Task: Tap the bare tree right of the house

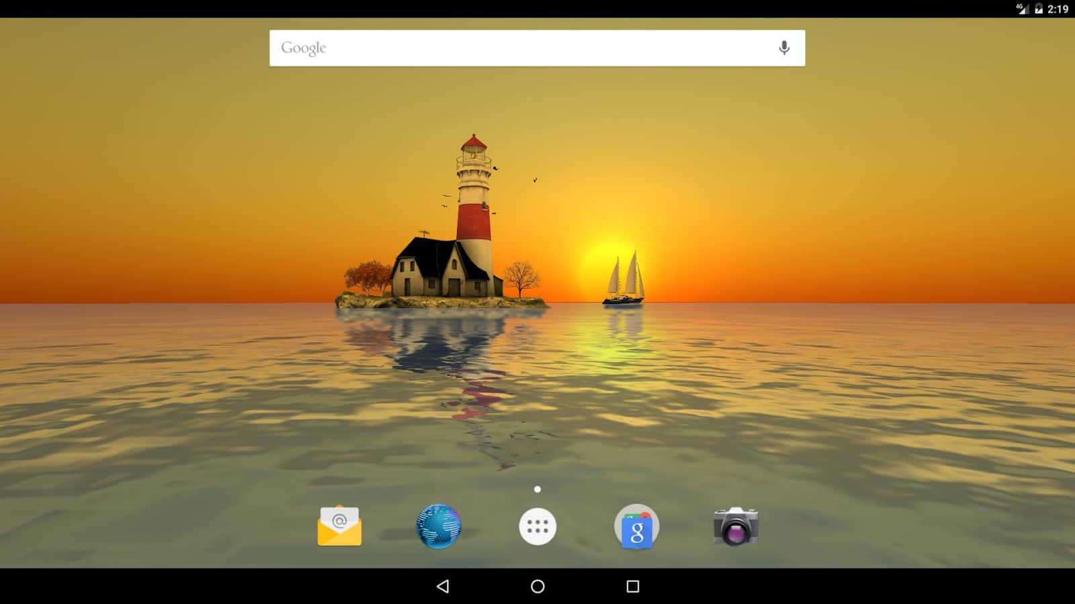Action: [521, 276]
